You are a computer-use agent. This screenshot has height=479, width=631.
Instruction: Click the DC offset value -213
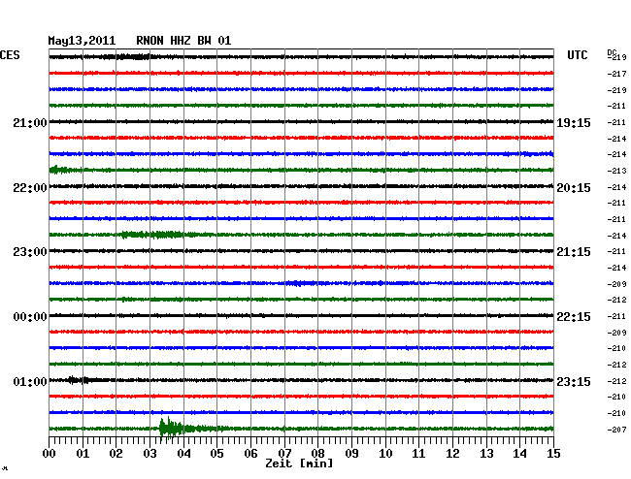[616, 171]
